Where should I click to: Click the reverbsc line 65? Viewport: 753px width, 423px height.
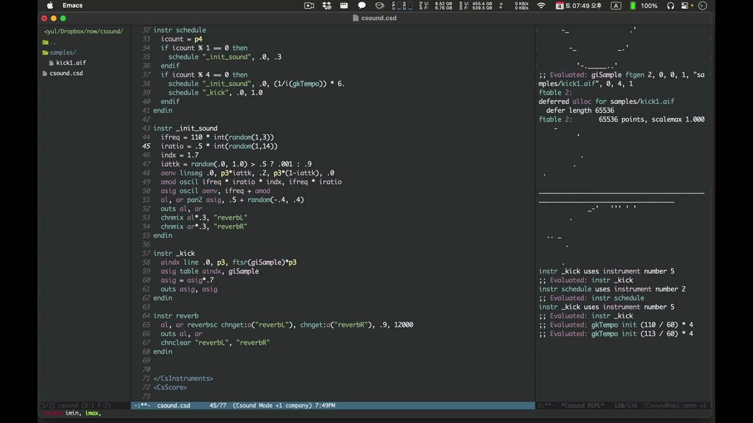287,325
